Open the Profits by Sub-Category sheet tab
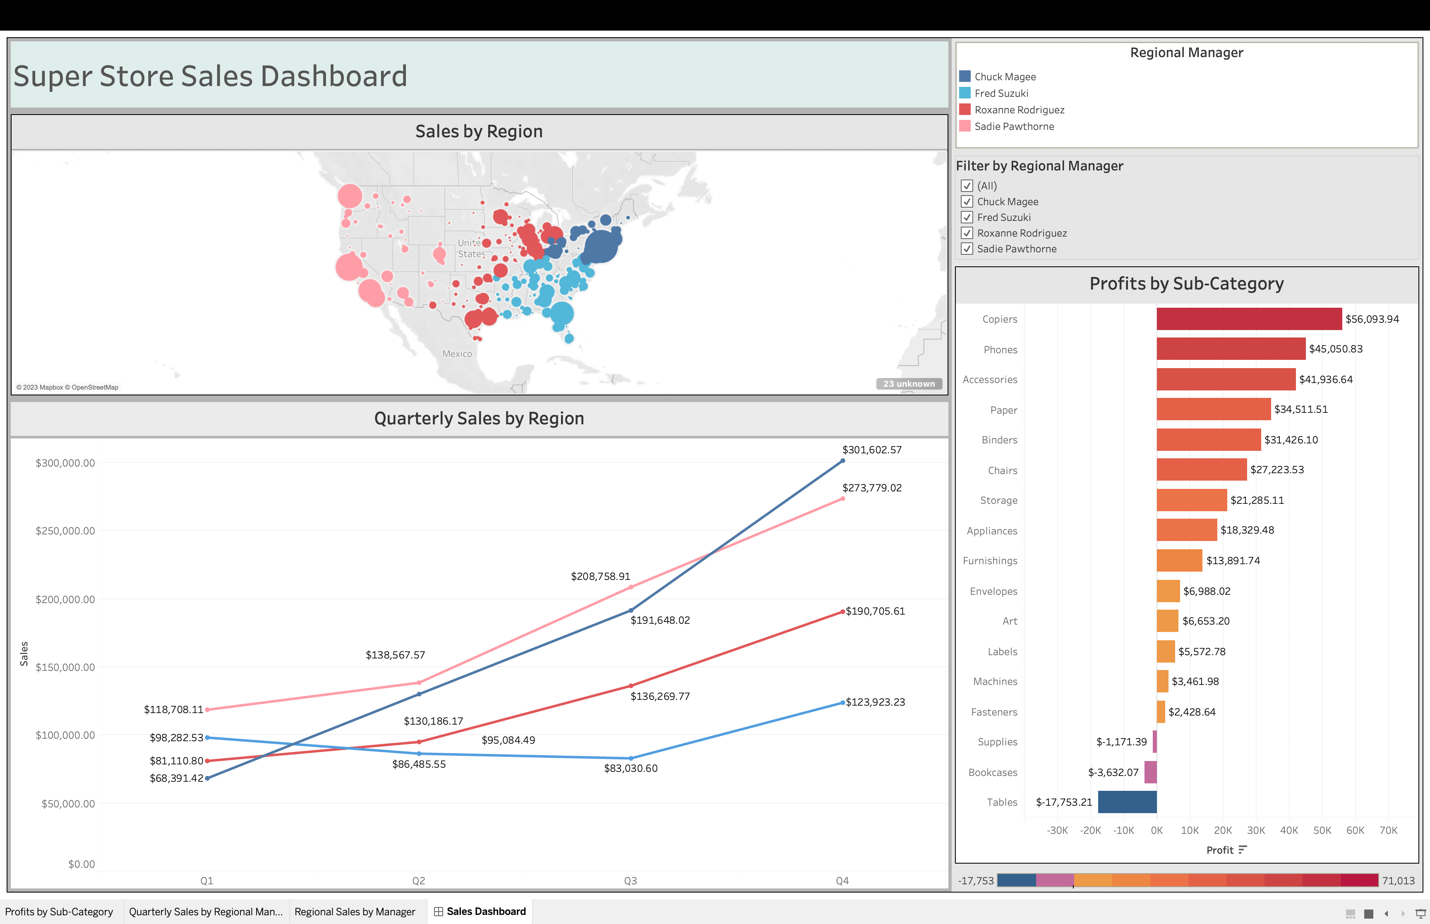The width and height of the screenshot is (1430, 924). pos(59,912)
